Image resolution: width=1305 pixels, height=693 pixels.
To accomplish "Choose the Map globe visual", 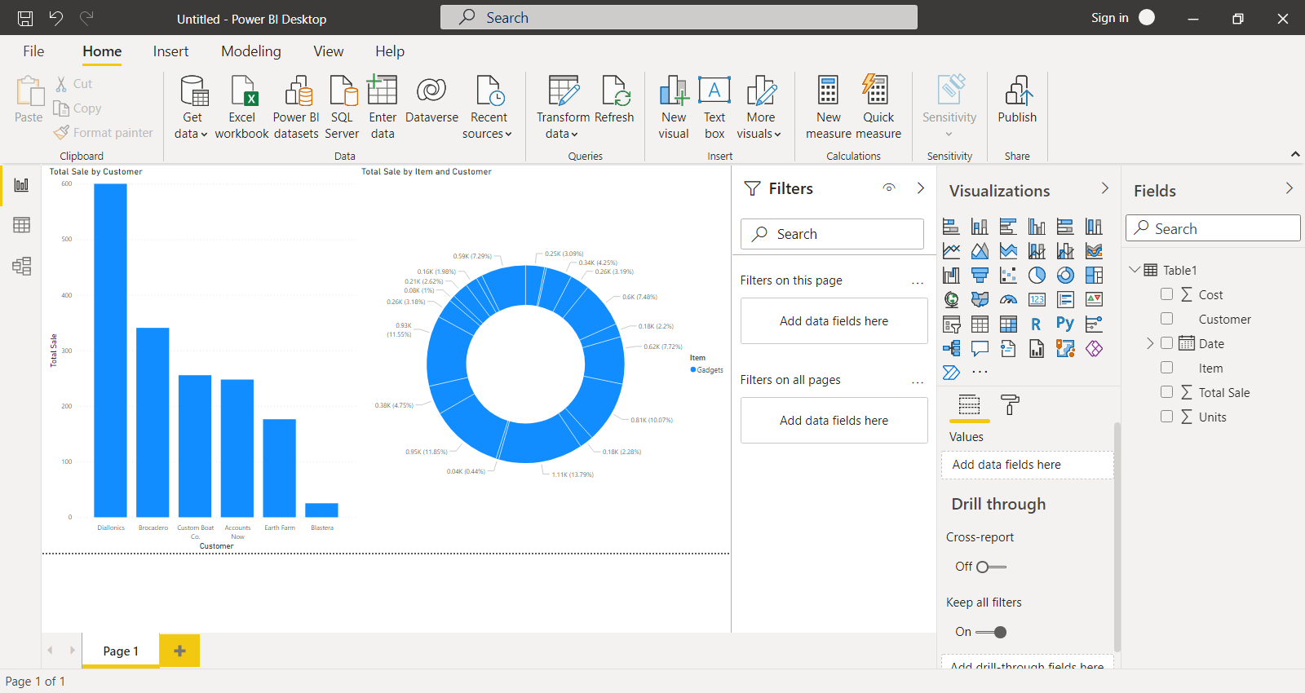I will pyautogui.click(x=951, y=300).
